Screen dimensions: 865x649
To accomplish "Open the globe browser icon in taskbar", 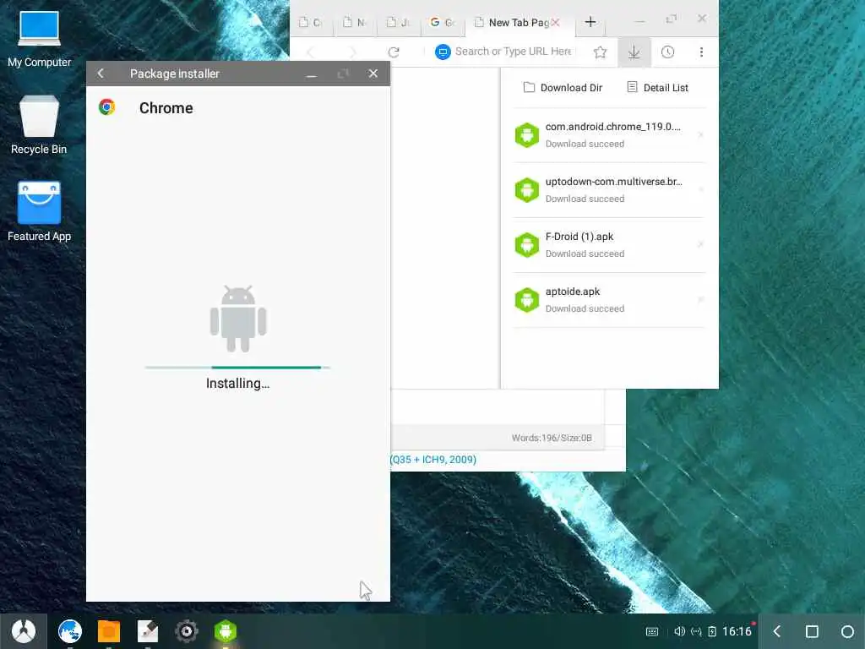I will 70,630.
